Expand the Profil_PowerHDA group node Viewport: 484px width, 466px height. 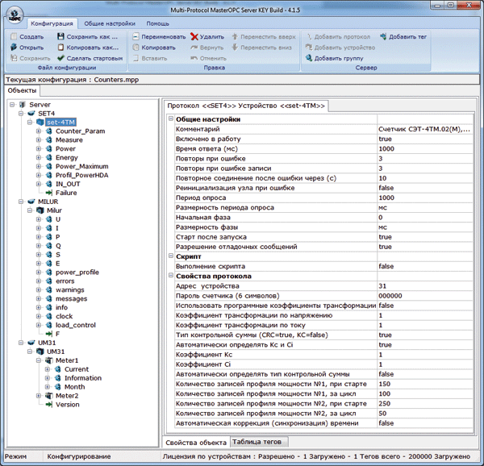(x=38, y=175)
